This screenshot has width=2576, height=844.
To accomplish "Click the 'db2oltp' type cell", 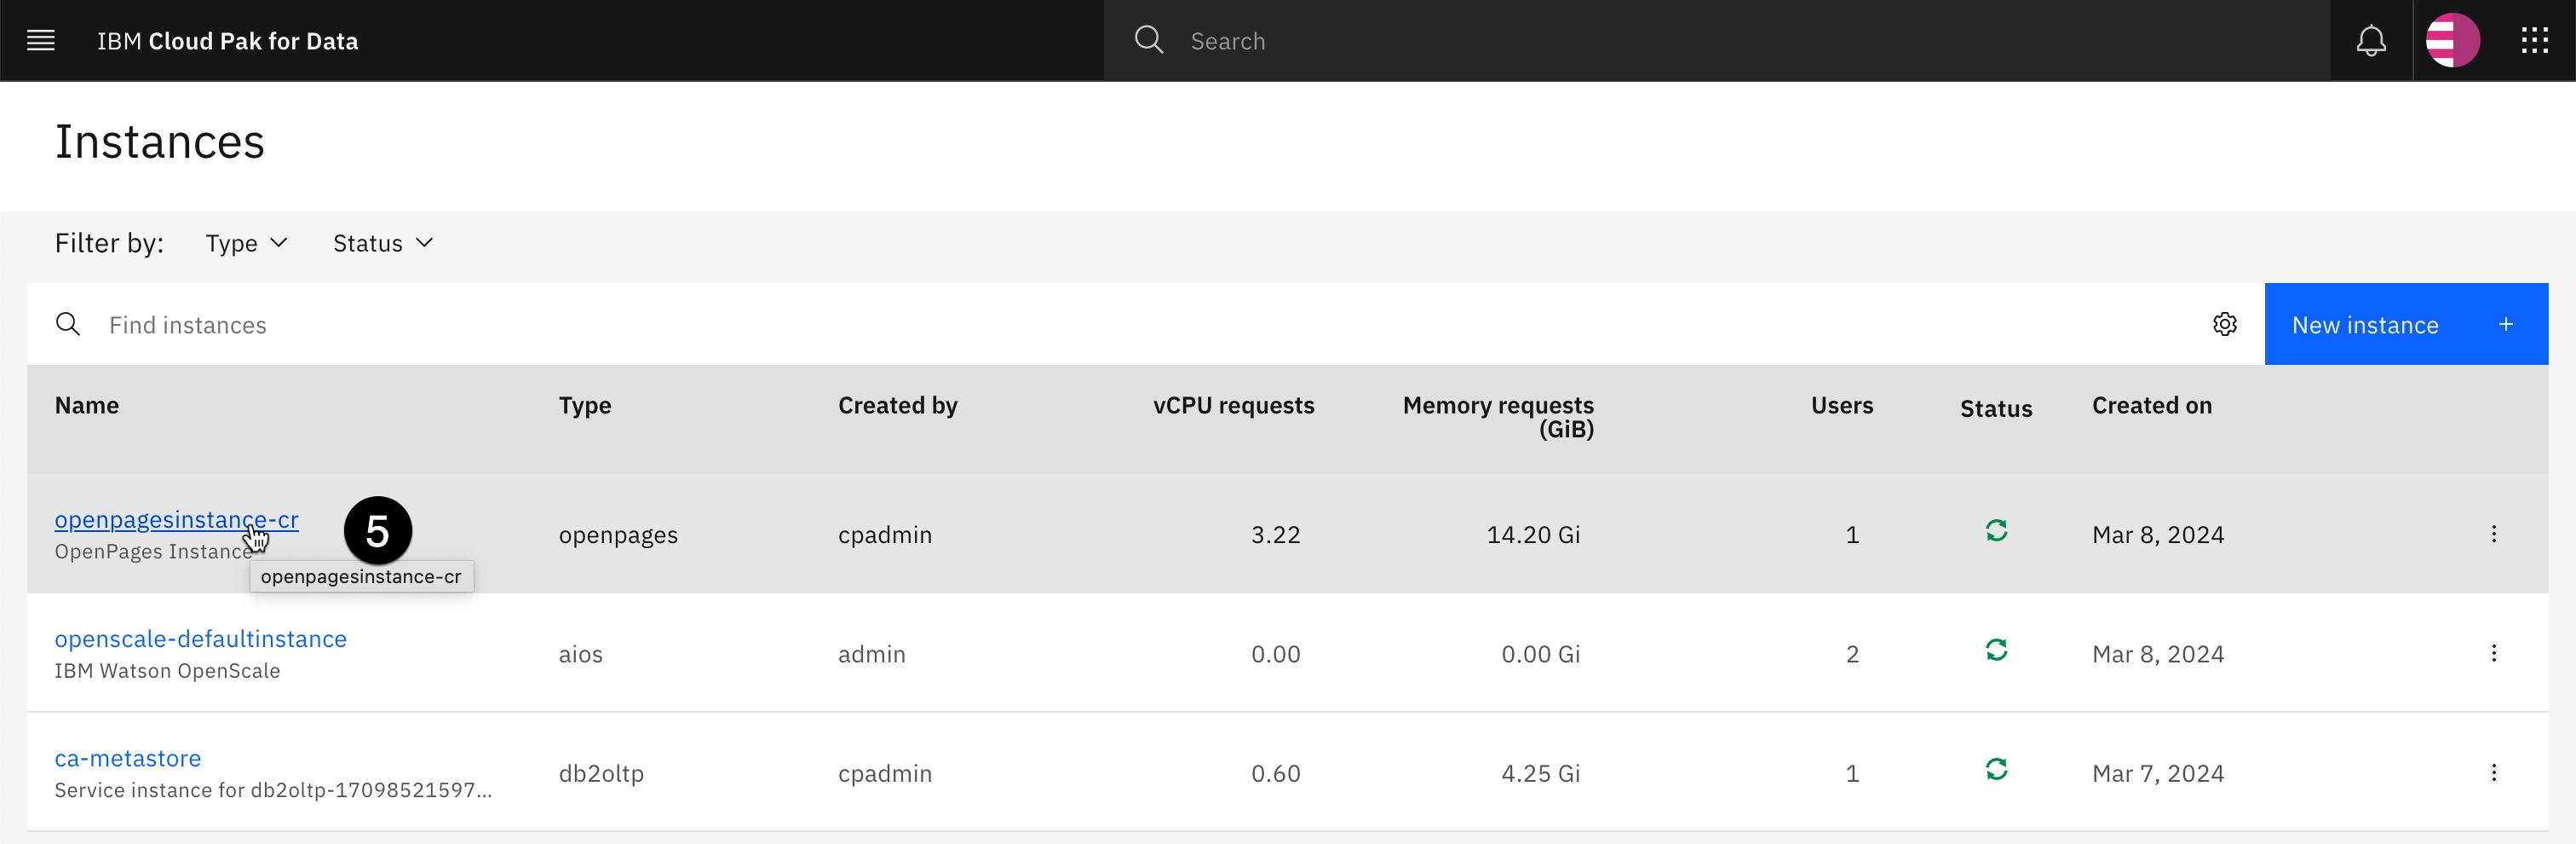I will (601, 773).
